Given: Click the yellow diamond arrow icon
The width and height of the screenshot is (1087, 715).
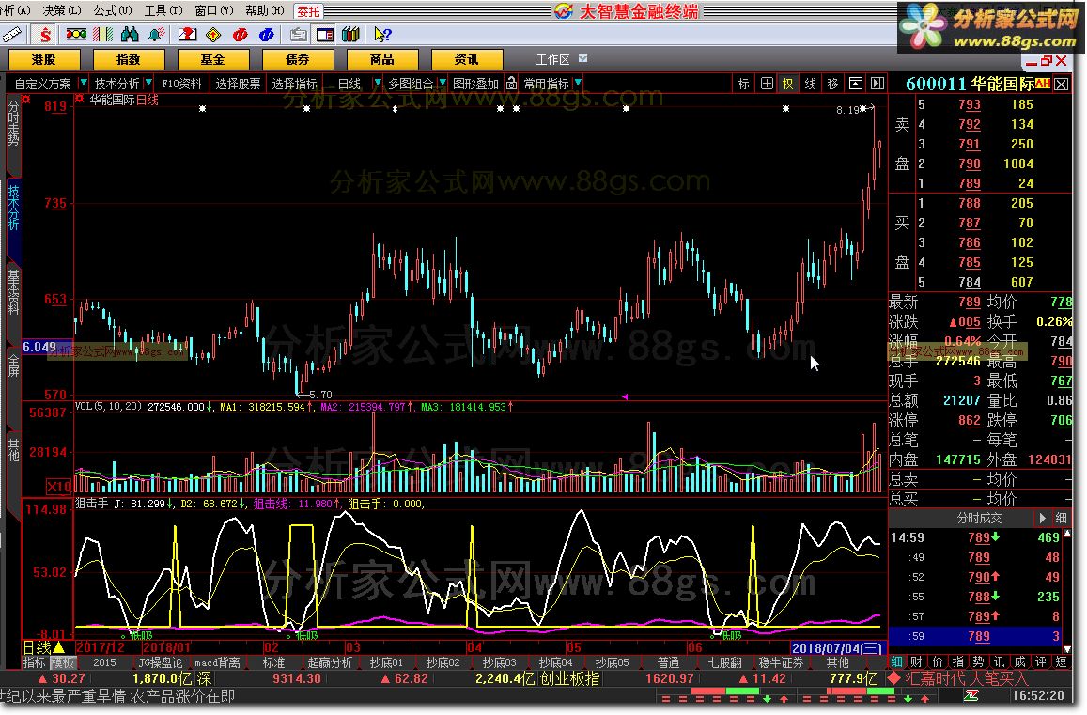Looking at the screenshot, I should [x=213, y=34].
